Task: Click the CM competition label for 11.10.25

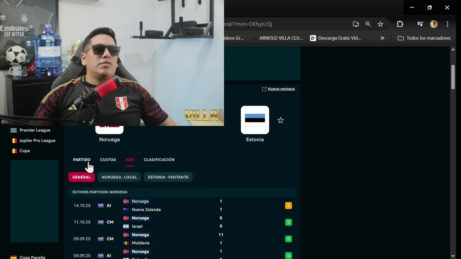Action: 110,222
